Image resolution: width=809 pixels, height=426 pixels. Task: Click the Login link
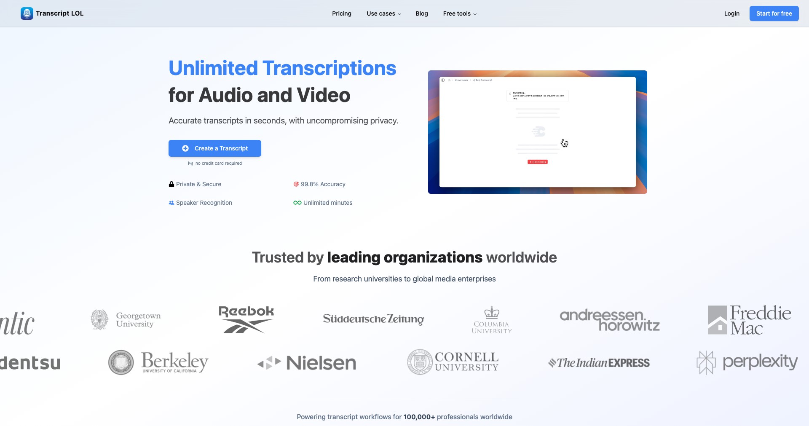click(732, 13)
